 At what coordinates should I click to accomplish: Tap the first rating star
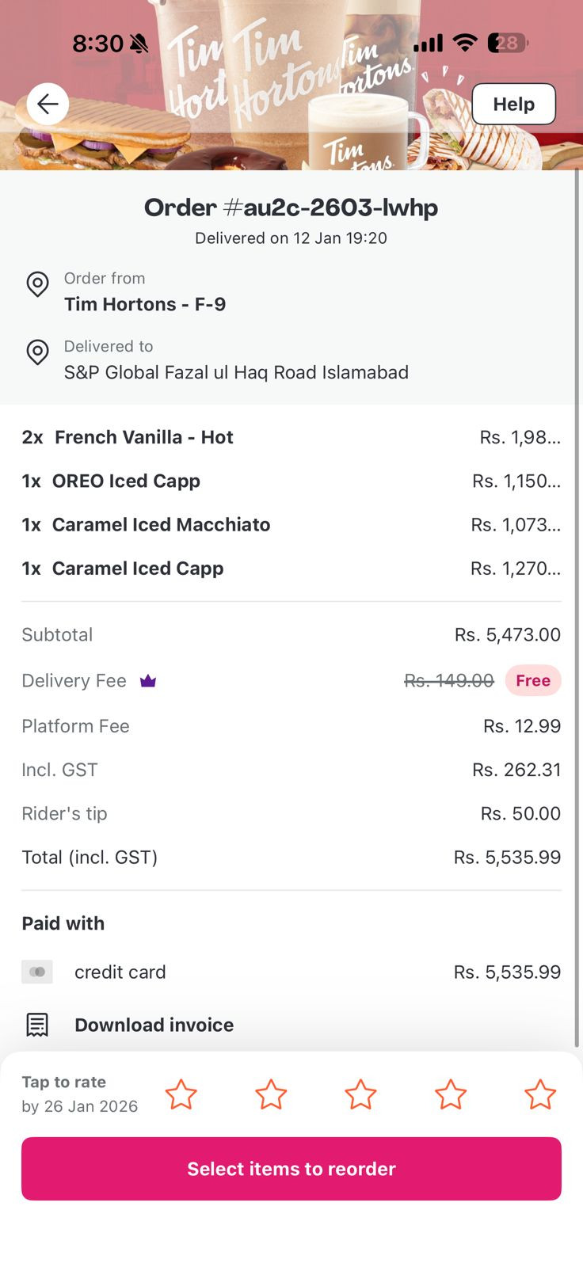[181, 1094]
